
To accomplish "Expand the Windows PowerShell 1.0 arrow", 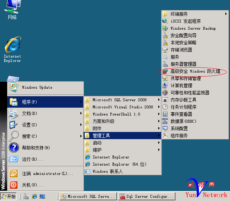I will [159, 114].
